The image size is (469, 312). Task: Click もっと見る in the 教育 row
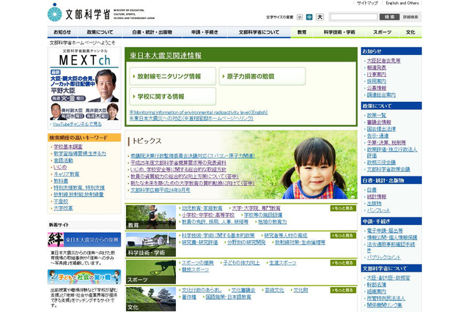[343, 208]
